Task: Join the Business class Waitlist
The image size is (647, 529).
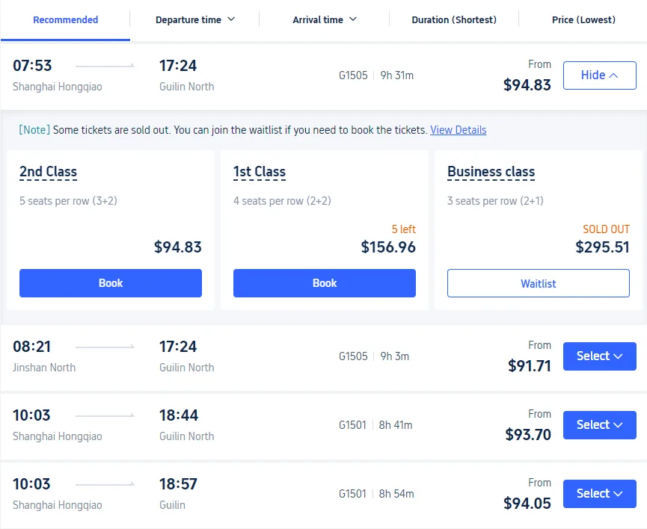Action: click(538, 283)
